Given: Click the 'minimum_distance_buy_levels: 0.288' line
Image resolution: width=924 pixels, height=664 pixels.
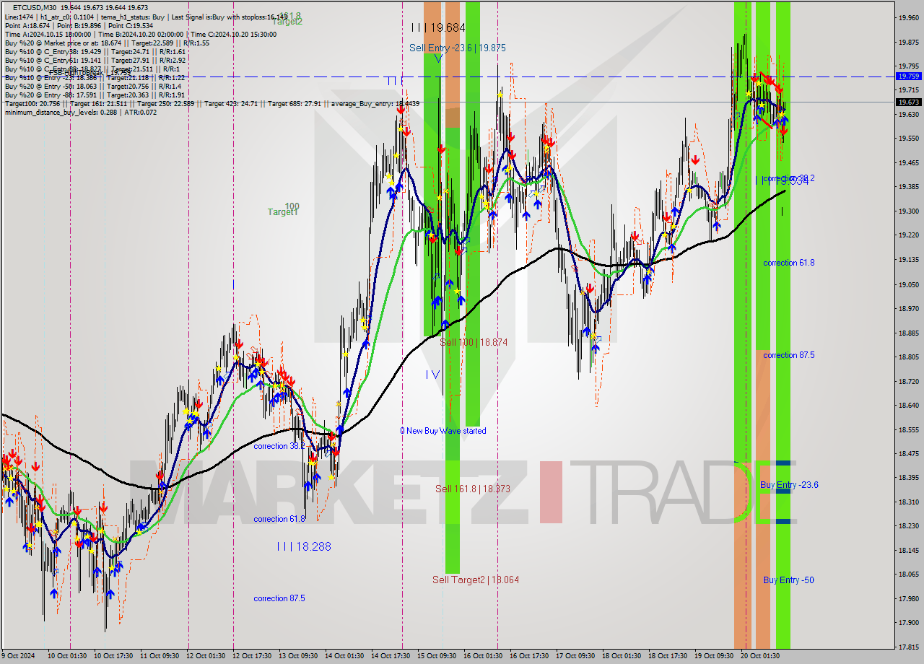Looking at the screenshot, I should tap(81, 113).
